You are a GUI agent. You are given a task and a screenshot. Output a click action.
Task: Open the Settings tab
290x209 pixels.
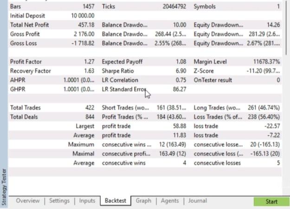click(x=59, y=201)
